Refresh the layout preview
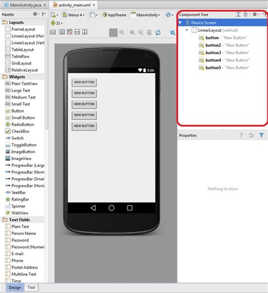The width and height of the screenshot is (268, 293). pos(158,32)
